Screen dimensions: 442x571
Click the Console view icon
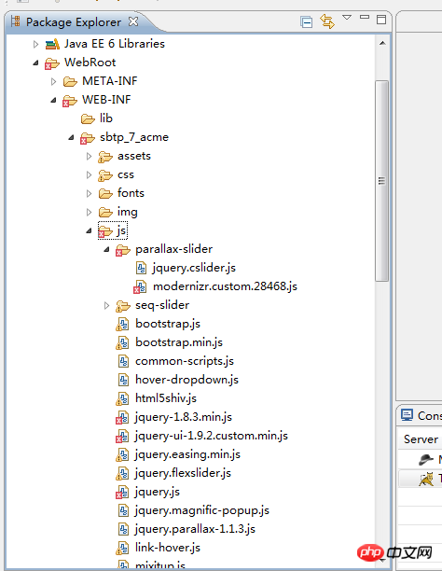pyautogui.click(x=407, y=415)
